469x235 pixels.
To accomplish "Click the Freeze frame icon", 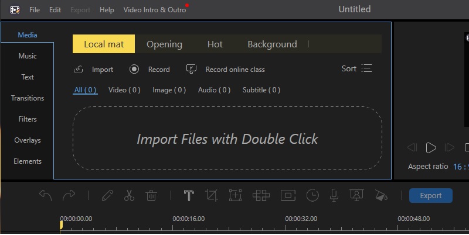I will pos(288,196).
